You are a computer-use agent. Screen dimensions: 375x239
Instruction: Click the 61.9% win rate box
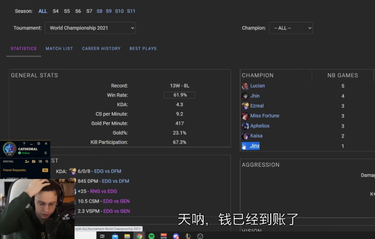[179, 95]
